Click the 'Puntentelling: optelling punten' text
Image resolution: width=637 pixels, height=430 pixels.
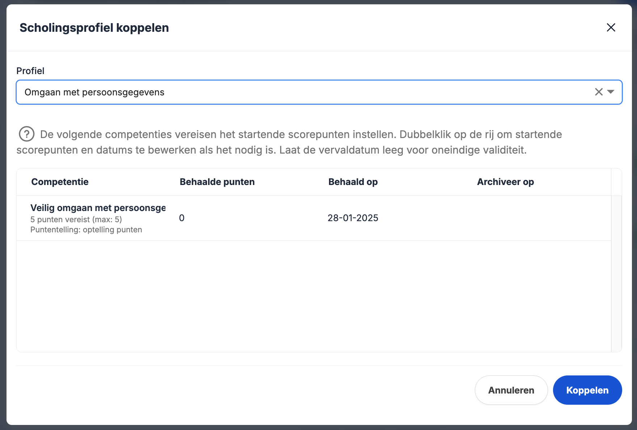86,230
